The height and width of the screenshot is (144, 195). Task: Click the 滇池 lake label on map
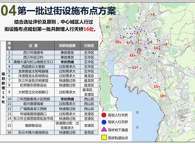point(137,120)
